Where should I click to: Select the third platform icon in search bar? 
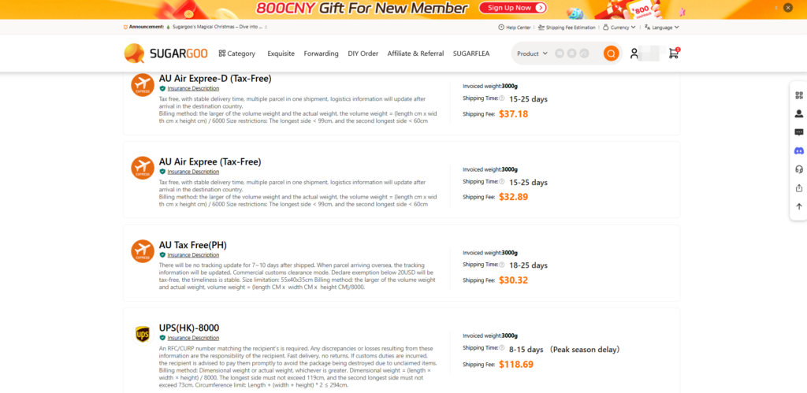pos(584,54)
